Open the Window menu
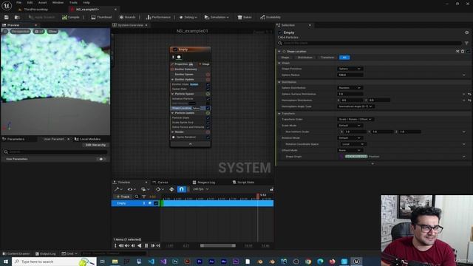The width and height of the screenshot is (473, 266). point(58,2)
